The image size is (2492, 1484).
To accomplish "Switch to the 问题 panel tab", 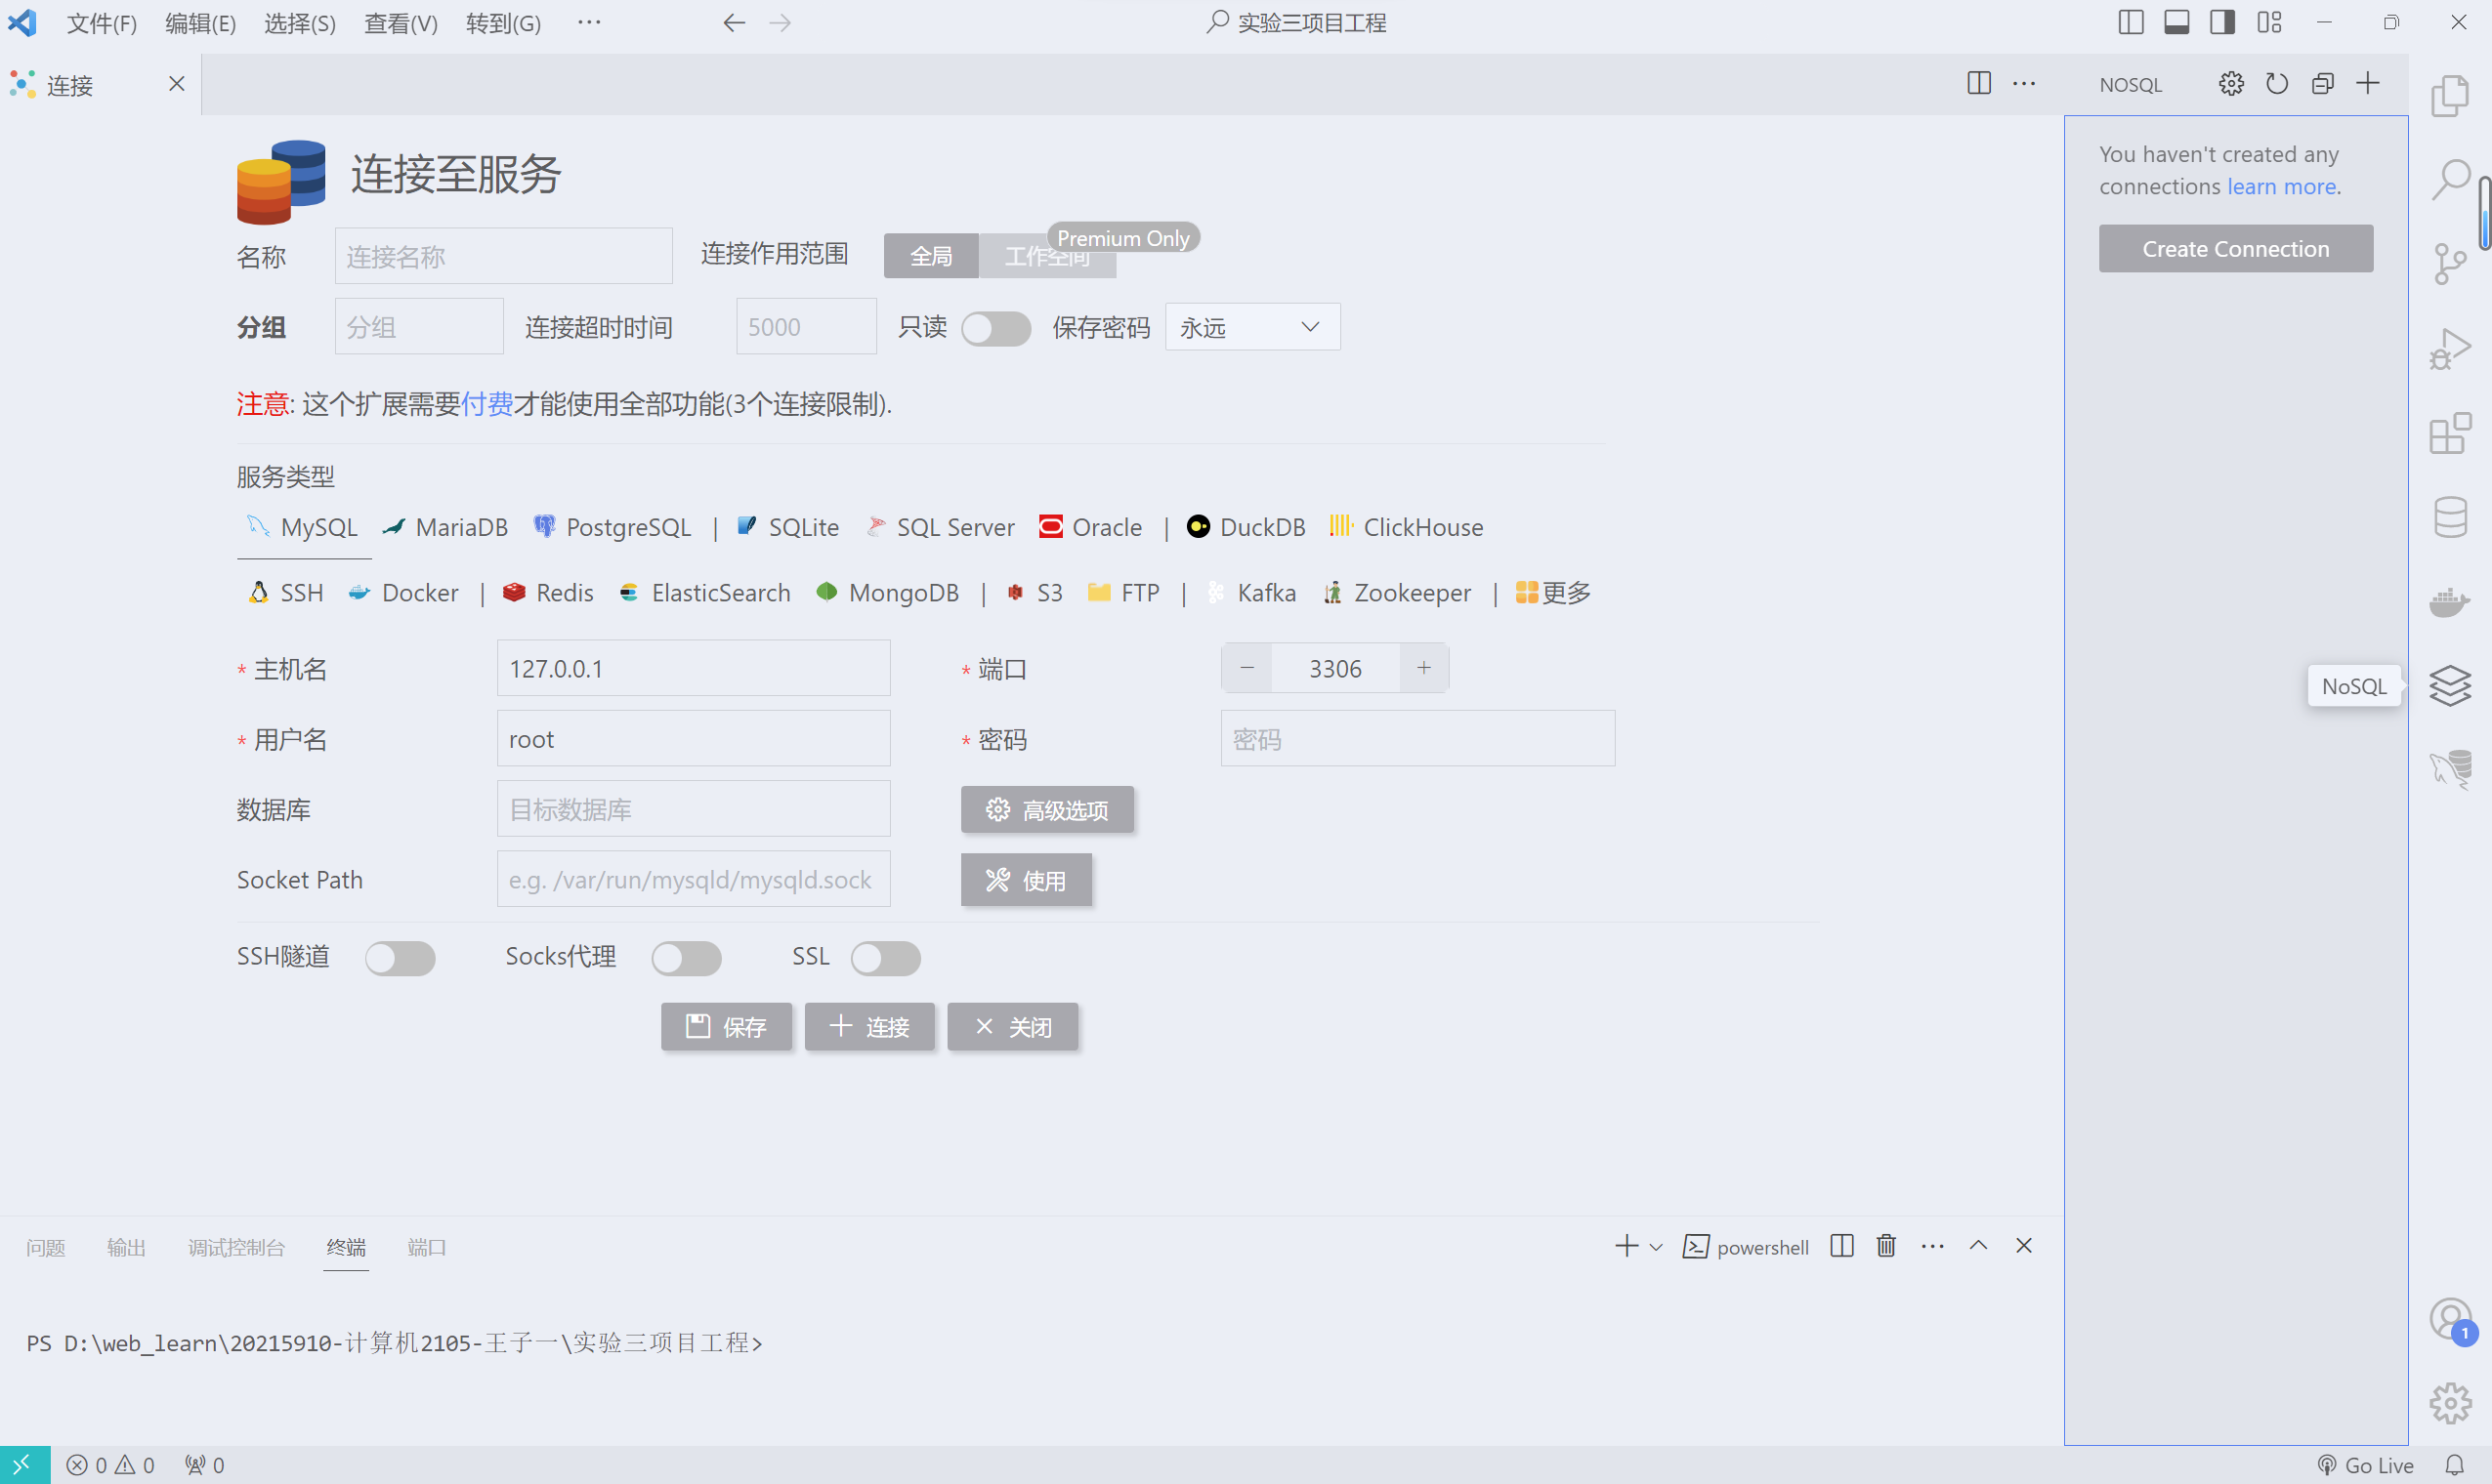I will [46, 1247].
